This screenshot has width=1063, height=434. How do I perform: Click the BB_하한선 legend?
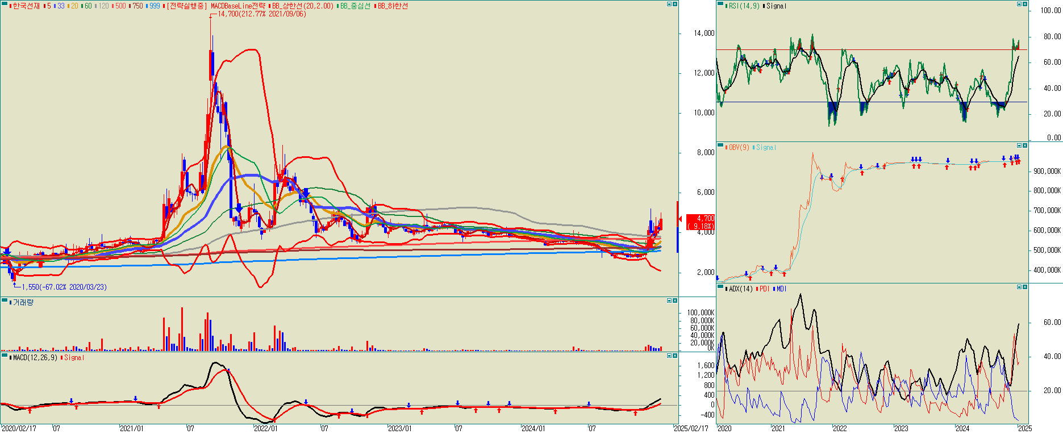click(x=392, y=6)
